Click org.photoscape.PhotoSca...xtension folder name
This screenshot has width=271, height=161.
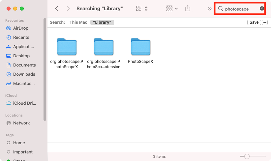[x=104, y=64]
